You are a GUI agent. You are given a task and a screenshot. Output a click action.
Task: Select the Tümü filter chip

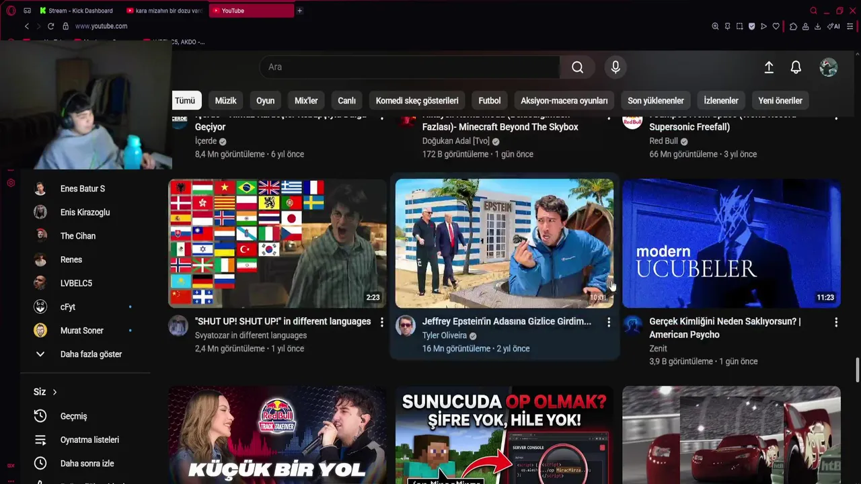tap(185, 101)
